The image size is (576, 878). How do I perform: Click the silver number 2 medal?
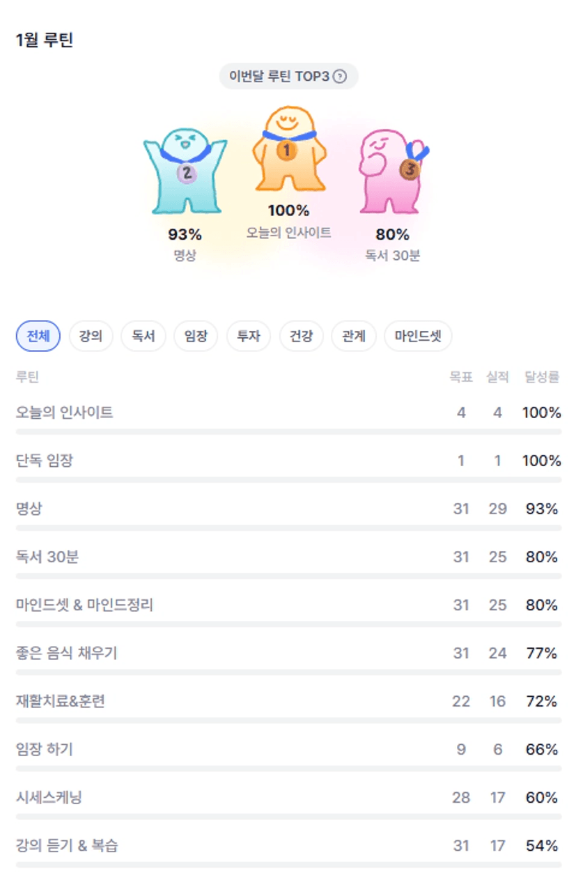pos(186,174)
